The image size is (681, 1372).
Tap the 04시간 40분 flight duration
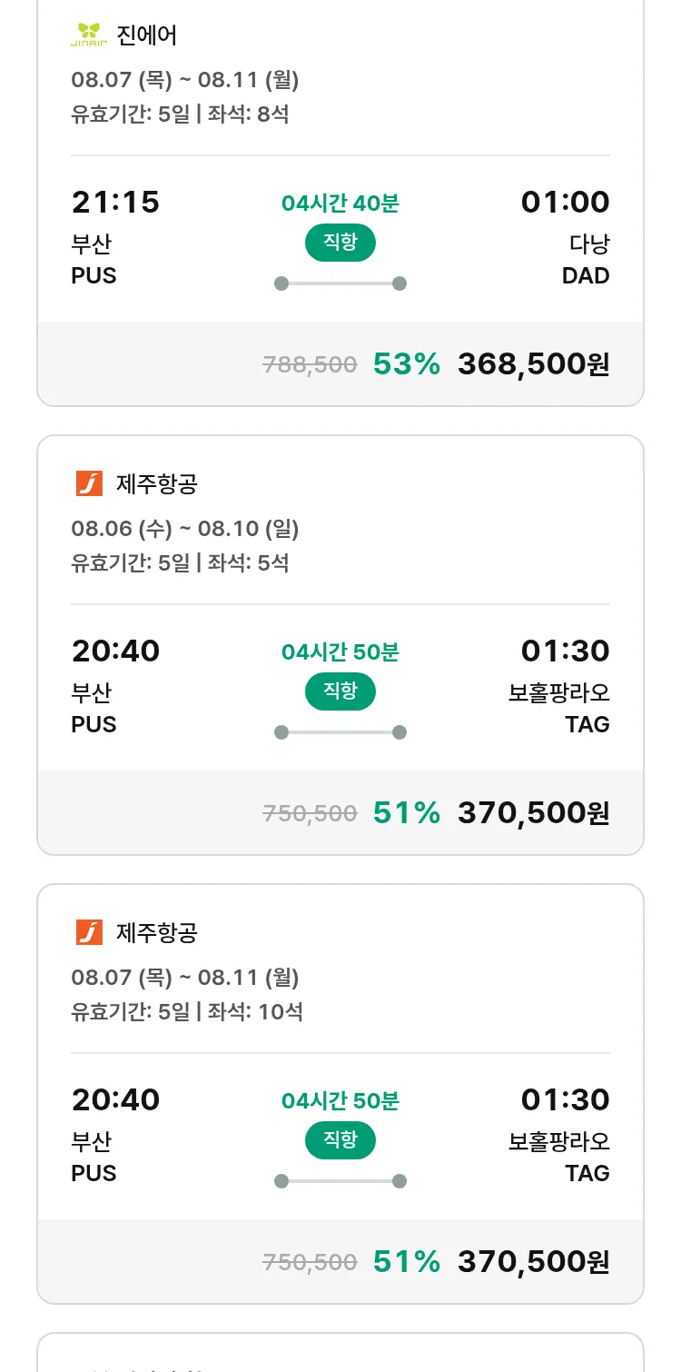point(340,204)
